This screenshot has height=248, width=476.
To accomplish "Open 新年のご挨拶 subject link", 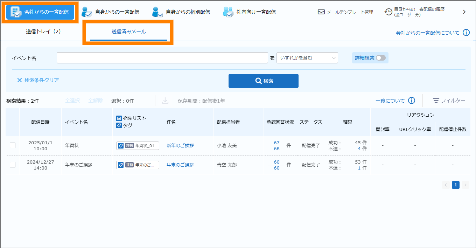I will [x=180, y=145].
